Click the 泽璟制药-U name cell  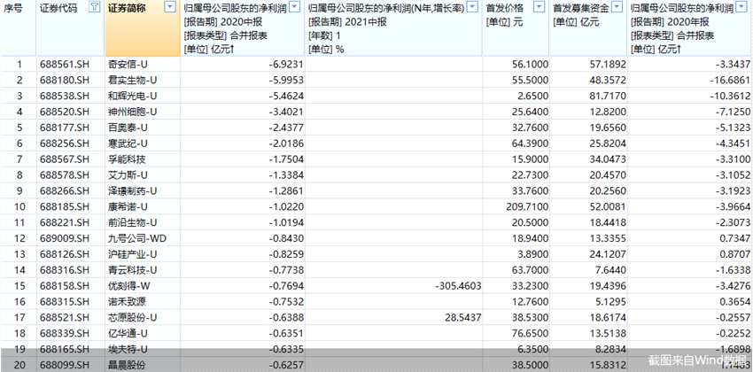click(x=133, y=191)
